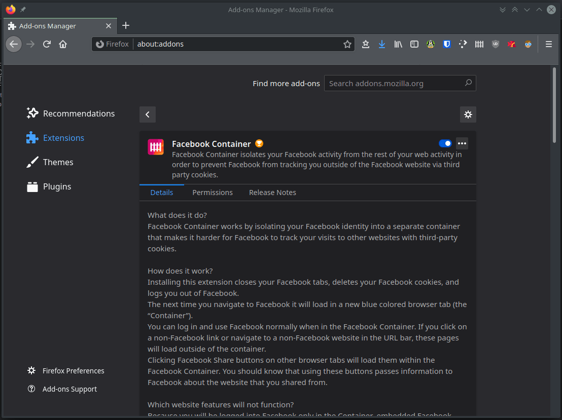Open a new browser tab
562x420 pixels.
126,25
